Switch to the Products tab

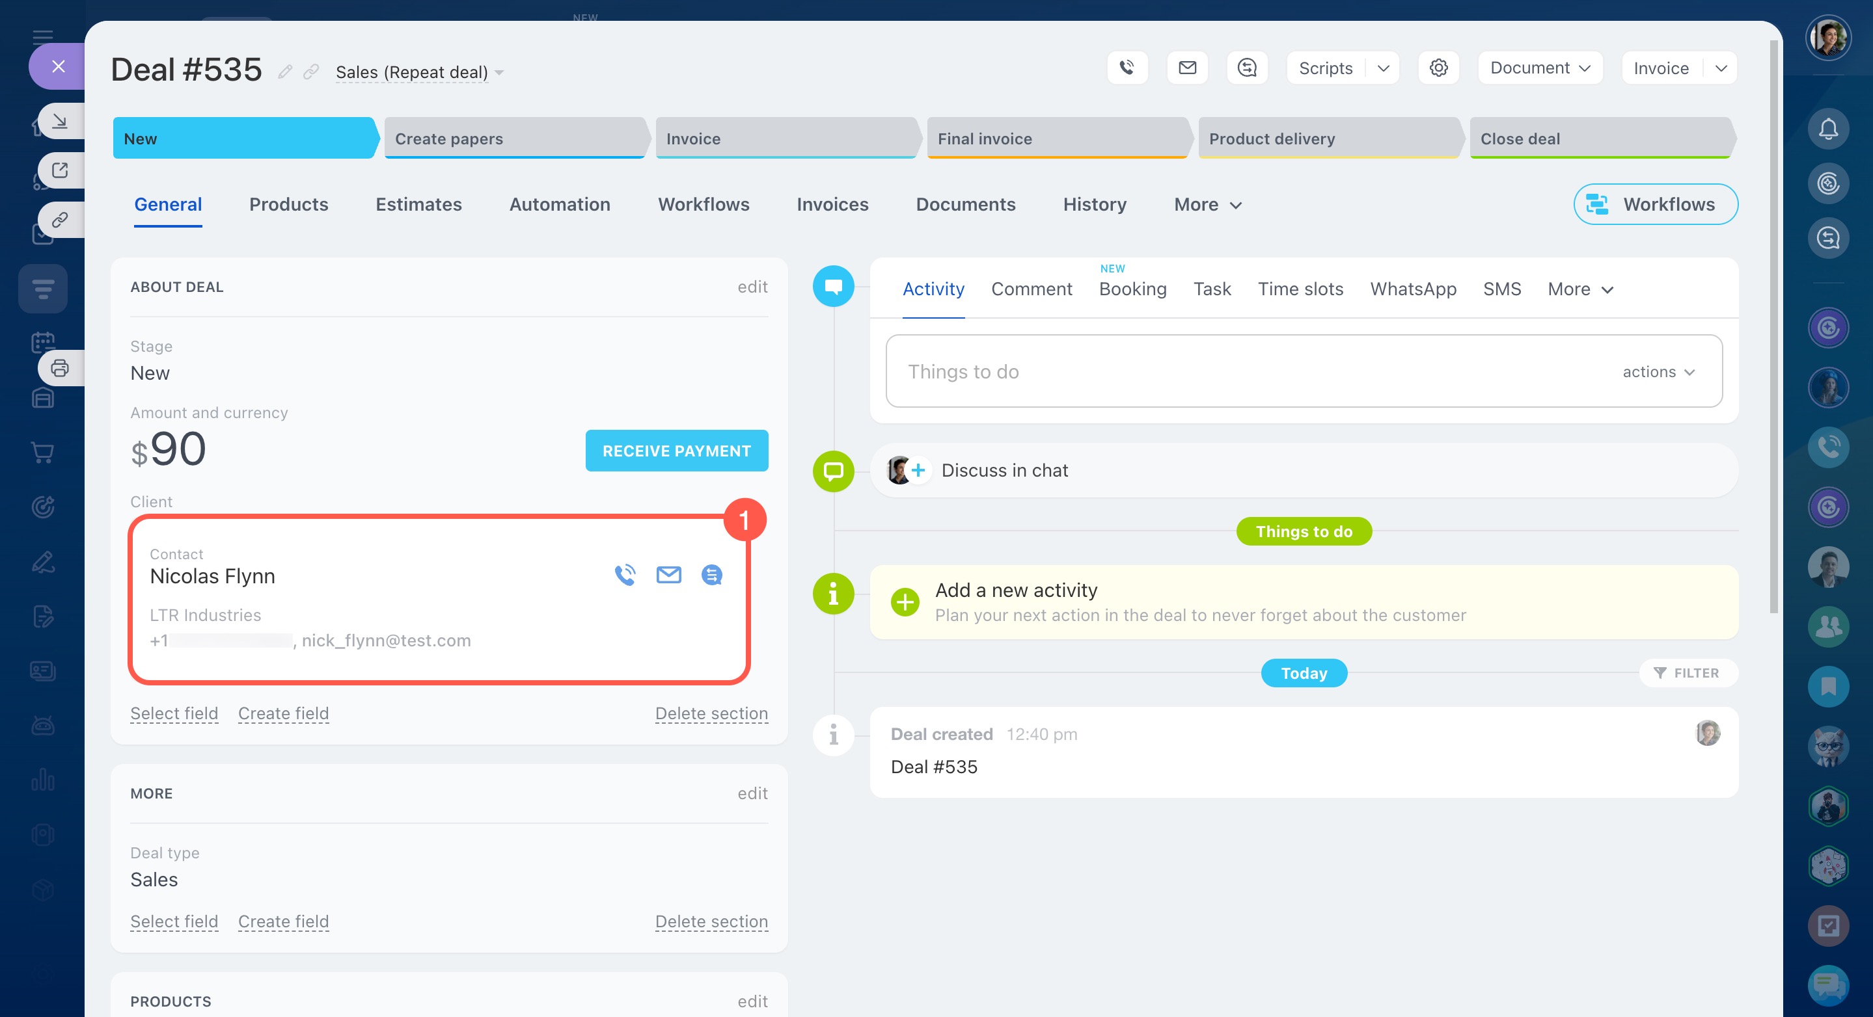click(x=289, y=204)
